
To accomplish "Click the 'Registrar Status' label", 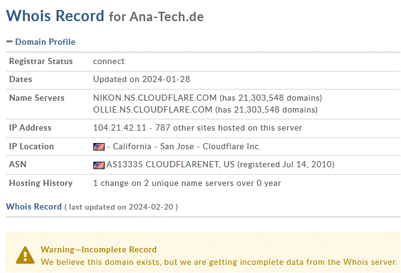I will 41,62.
